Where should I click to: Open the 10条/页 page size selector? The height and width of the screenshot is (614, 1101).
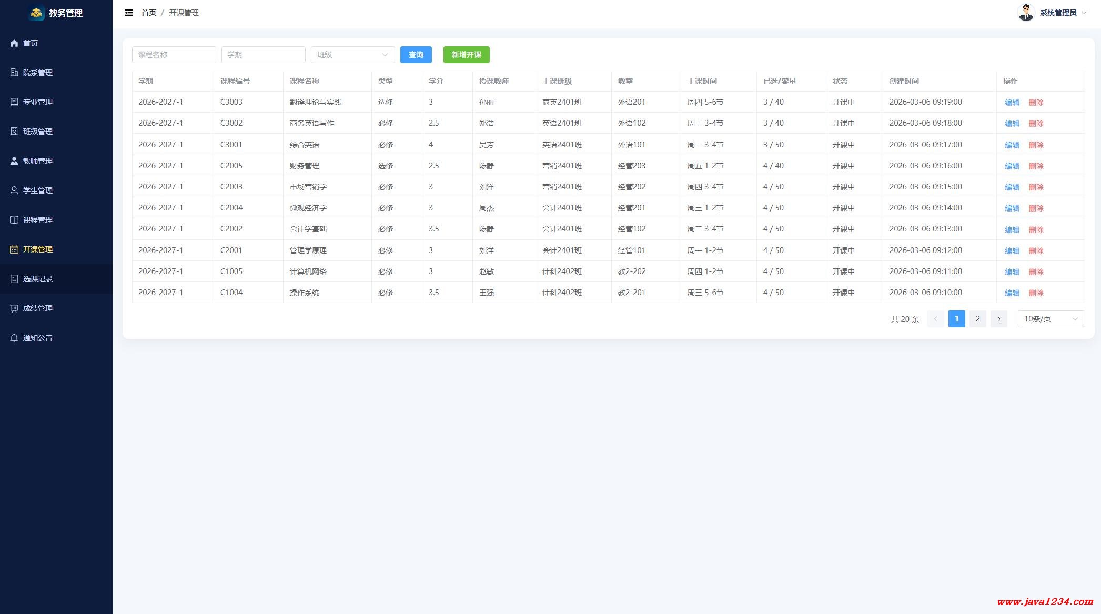click(x=1051, y=319)
